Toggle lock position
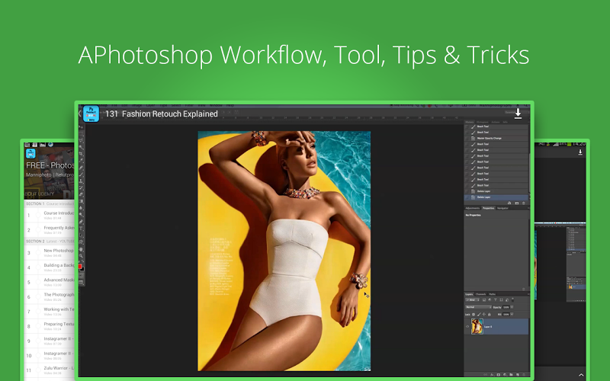 (x=484, y=315)
